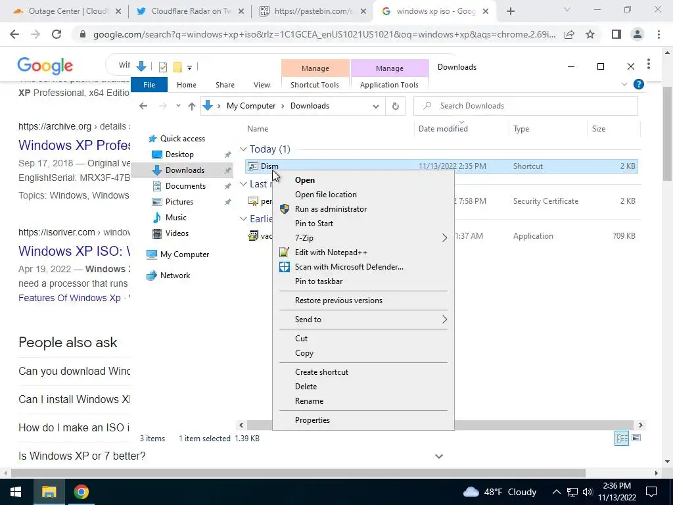This screenshot has height=505, width=673.
Task: Expand the Explorer ribbon chevron
Action: coord(624,85)
